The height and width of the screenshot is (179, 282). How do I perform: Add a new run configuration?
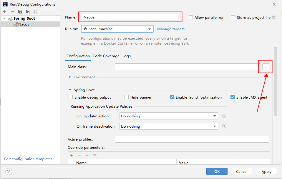pos(5,12)
